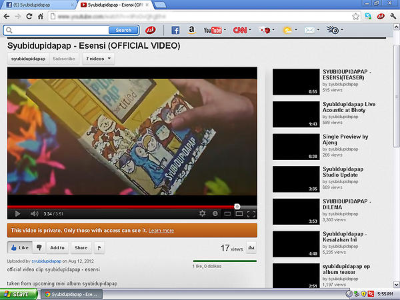Click the Ask logo in the toolbar

151,30
